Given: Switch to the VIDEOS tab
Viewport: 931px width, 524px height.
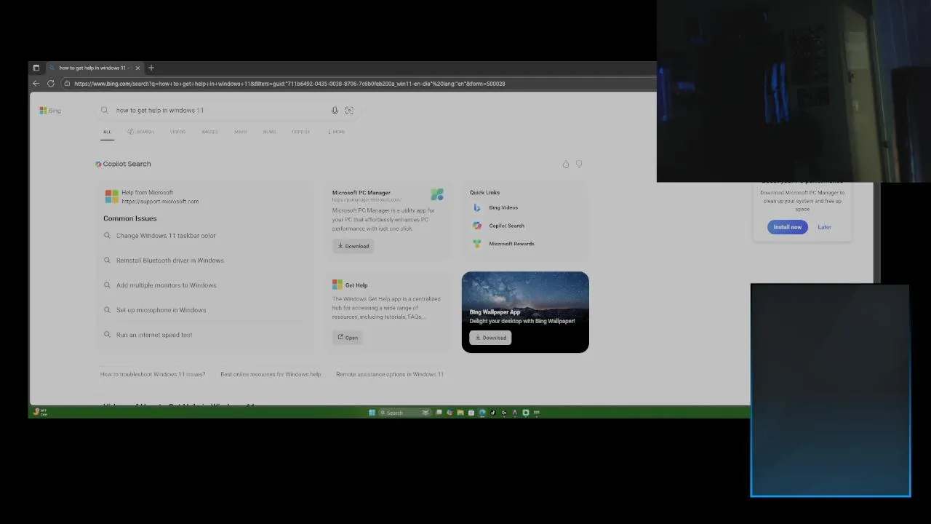Looking at the screenshot, I should point(177,132).
